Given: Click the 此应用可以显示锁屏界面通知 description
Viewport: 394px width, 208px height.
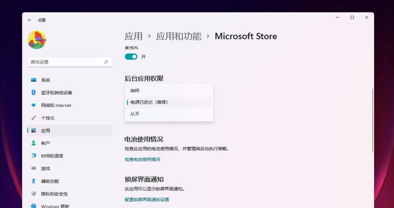Looking at the screenshot, I should pos(155,189).
